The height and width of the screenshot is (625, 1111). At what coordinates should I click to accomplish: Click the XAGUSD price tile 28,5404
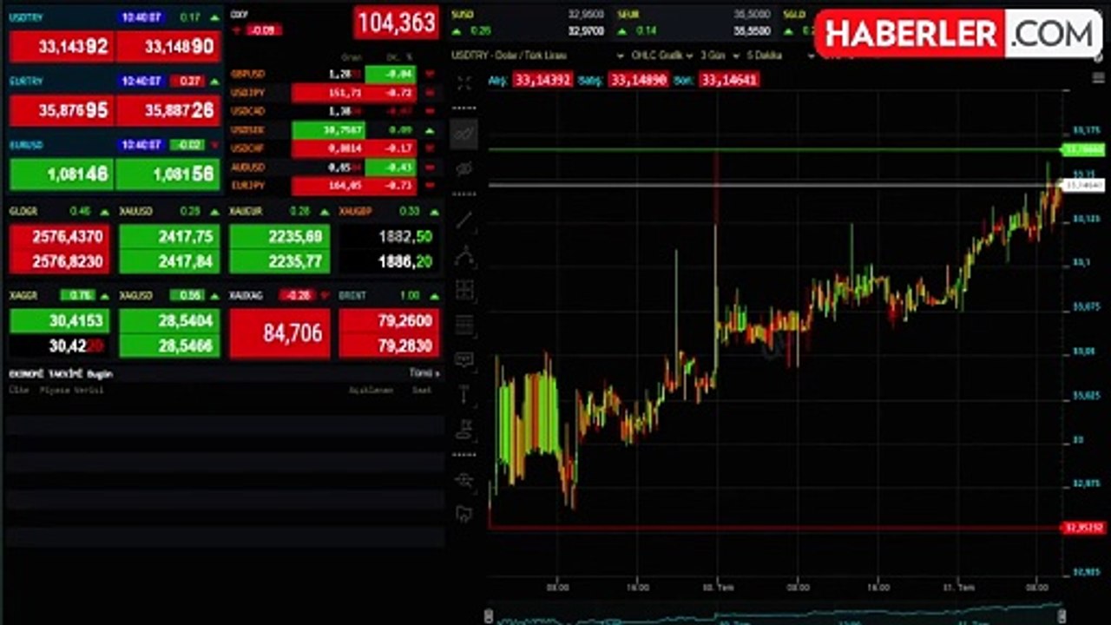coord(169,321)
